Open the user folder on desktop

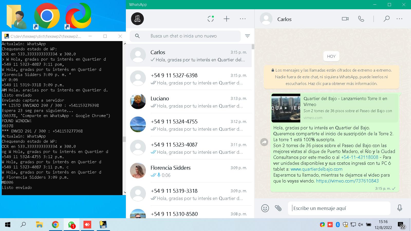[x=17, y=16]
